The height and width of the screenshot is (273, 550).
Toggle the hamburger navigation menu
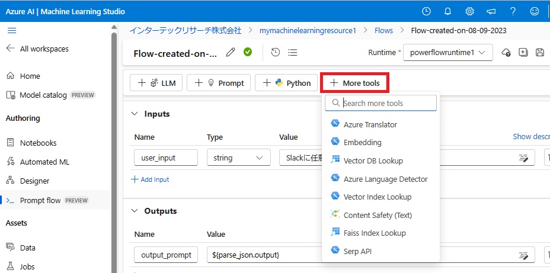(12, 31)
